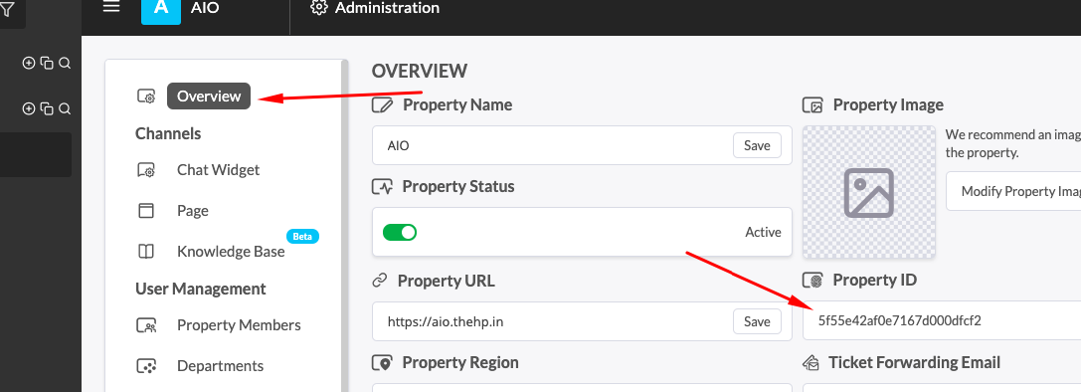
Task: Click the User Management section heading
Action: pos(201,289)
